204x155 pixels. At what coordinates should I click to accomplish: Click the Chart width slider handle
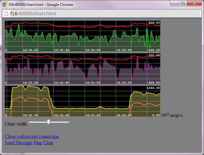[x=49, y=122]
